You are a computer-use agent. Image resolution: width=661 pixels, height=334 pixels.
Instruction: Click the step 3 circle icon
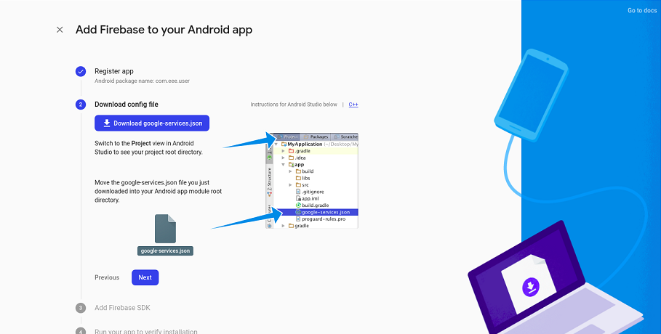tap(81, 308)
